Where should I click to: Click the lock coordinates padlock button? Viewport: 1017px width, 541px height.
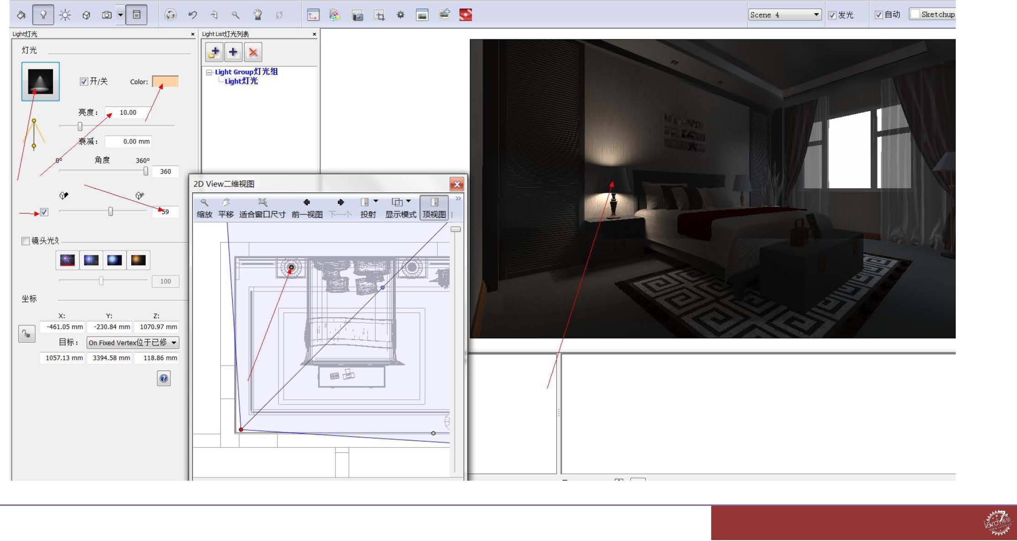[x=27, y=334]
